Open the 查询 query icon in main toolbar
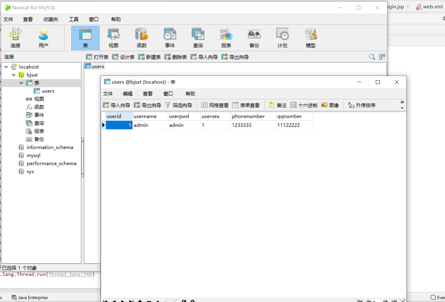This screenshot has width=445, height=302. pos(198,38)
